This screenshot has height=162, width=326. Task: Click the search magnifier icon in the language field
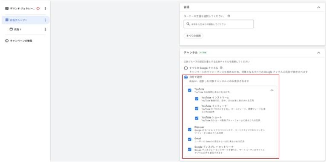tap(188, 24)
